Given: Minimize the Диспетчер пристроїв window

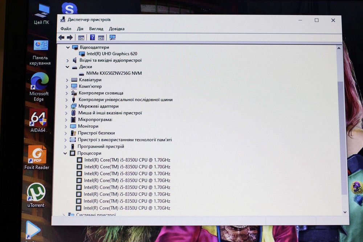Looking at the screenshot, I should click(x=300, y=20).
